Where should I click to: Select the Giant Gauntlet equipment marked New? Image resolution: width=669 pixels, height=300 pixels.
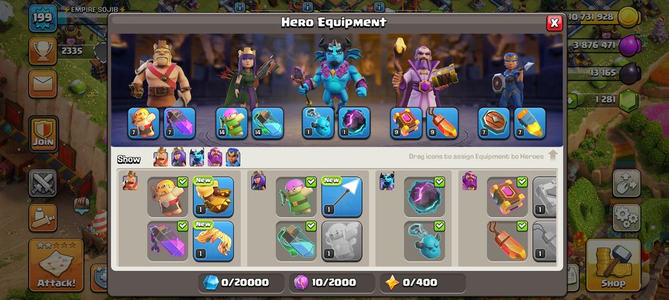[x=213, y=197]
